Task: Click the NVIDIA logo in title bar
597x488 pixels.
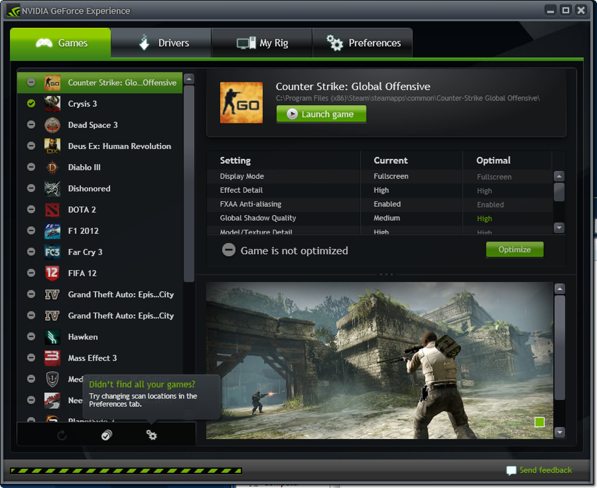Action: click(13, 11)
